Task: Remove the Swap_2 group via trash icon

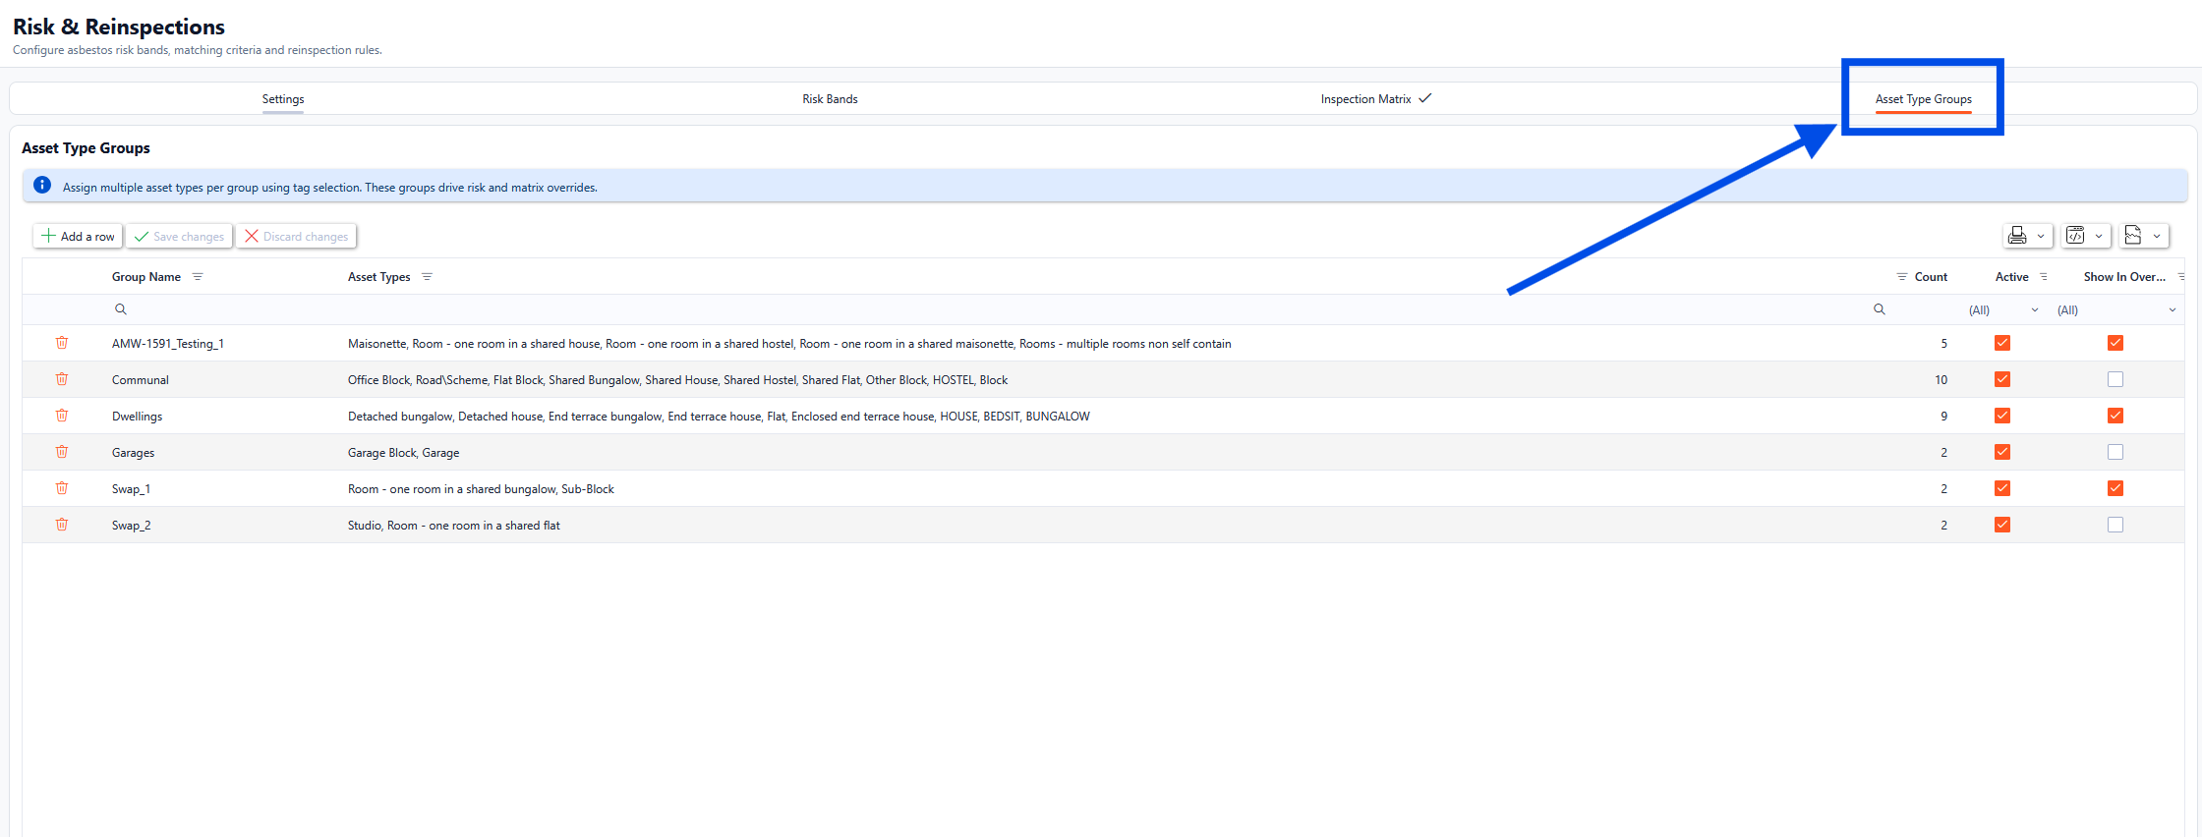Action: pyautogui.click(x=62, y=525)
